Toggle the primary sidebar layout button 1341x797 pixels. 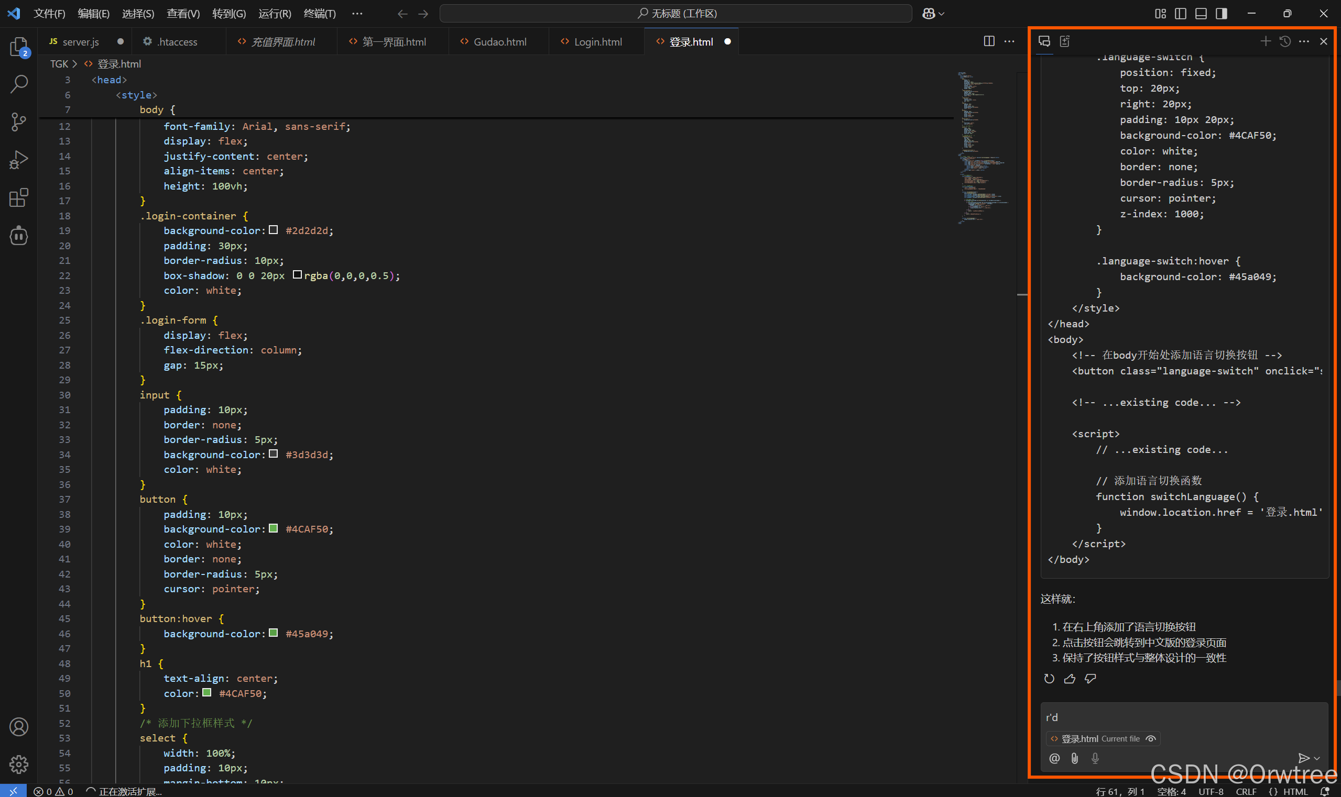click(x=1180, y=14)
